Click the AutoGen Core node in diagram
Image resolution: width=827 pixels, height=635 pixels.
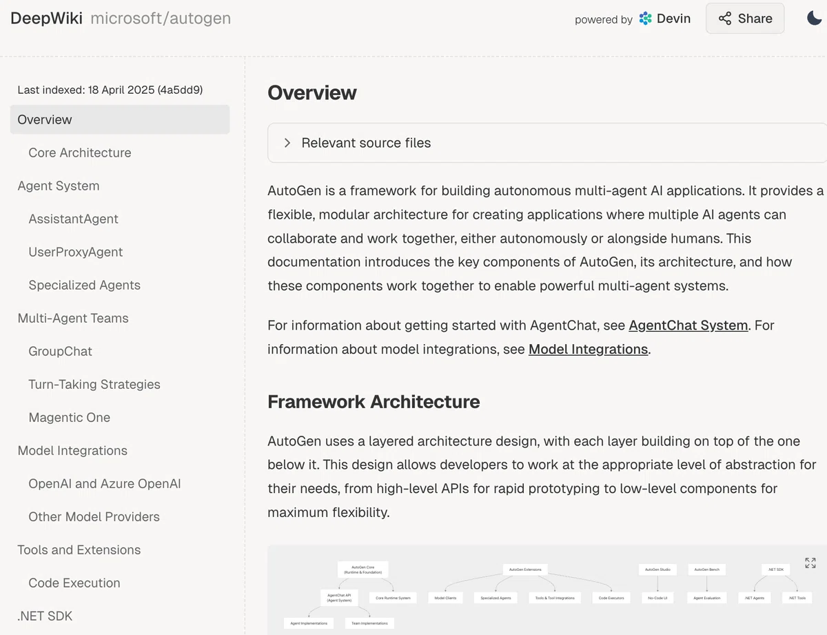pyautogui.click(x=363, y=570)
